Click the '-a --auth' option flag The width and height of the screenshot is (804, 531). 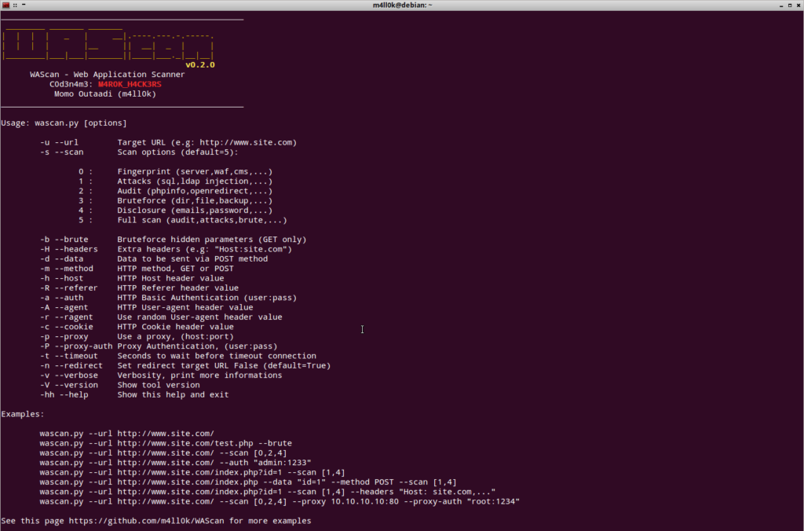(x=61, y=298)
